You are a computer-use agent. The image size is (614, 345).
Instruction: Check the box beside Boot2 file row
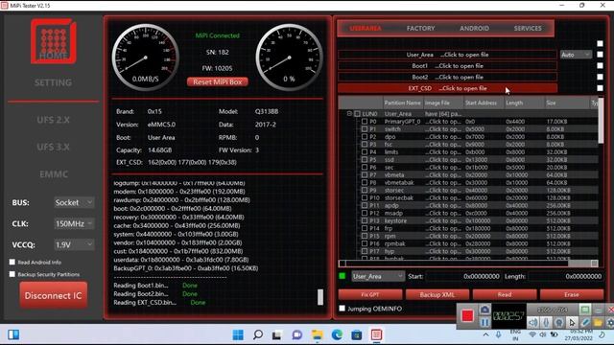[600, 77]
